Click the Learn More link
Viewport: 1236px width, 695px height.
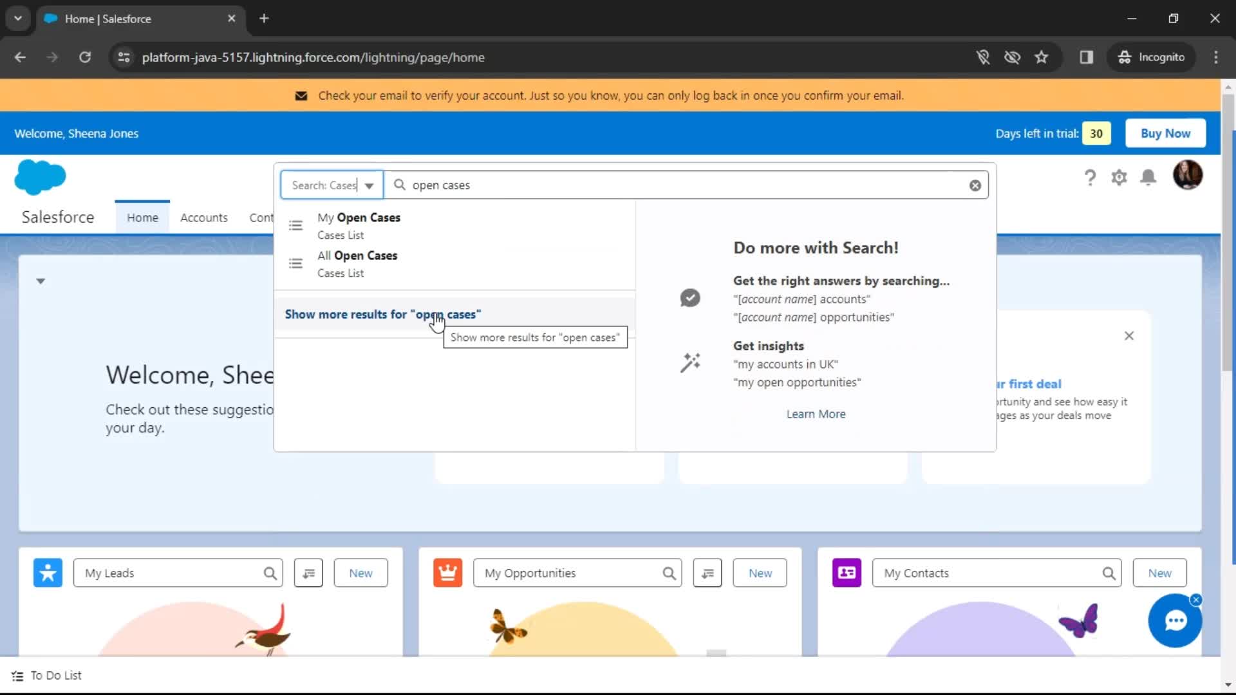(816, 414)
